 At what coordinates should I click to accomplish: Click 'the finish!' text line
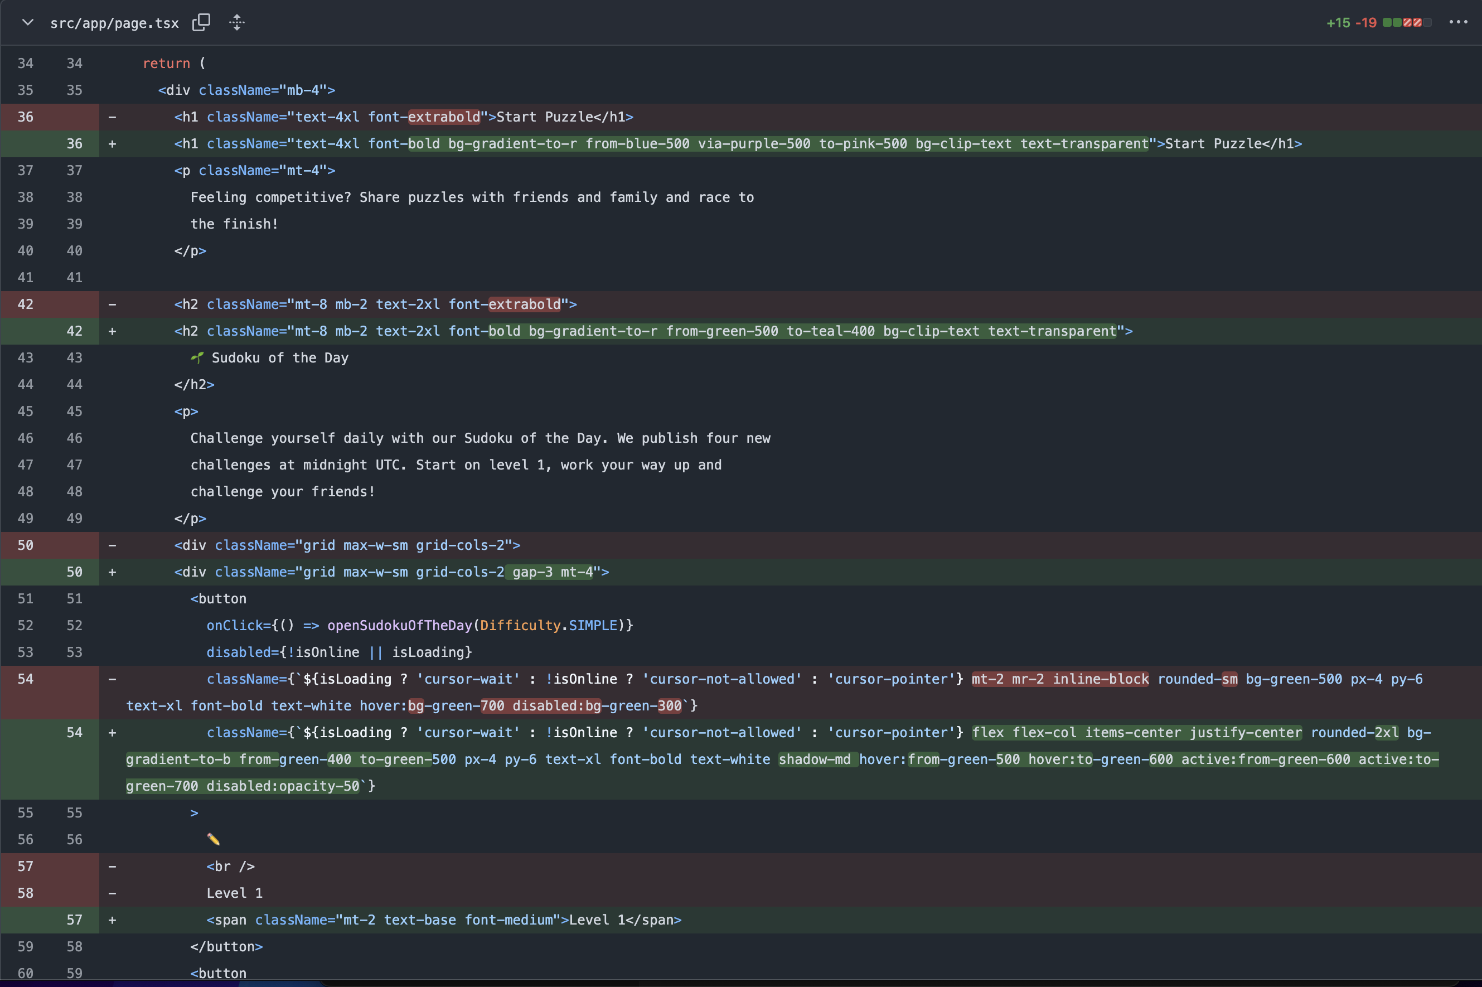(x=234, y=224)
